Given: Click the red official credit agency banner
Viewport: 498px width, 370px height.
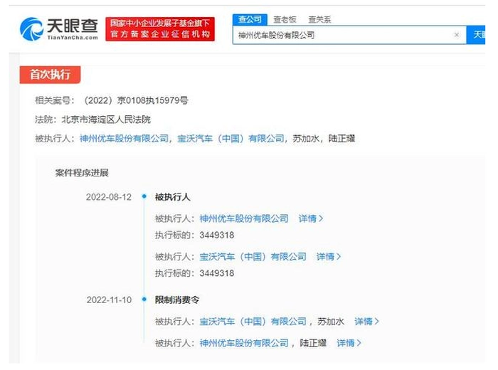Looking at the screenshot, I should pyautogui.click(x=160, y=29).
